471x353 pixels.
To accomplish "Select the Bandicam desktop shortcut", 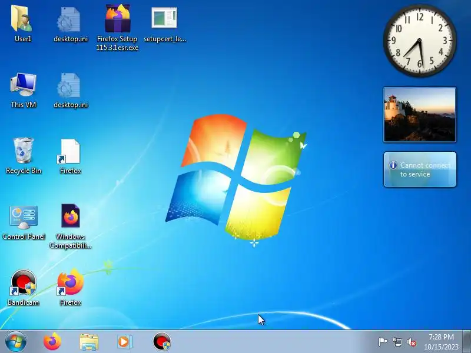I will 23,282.
